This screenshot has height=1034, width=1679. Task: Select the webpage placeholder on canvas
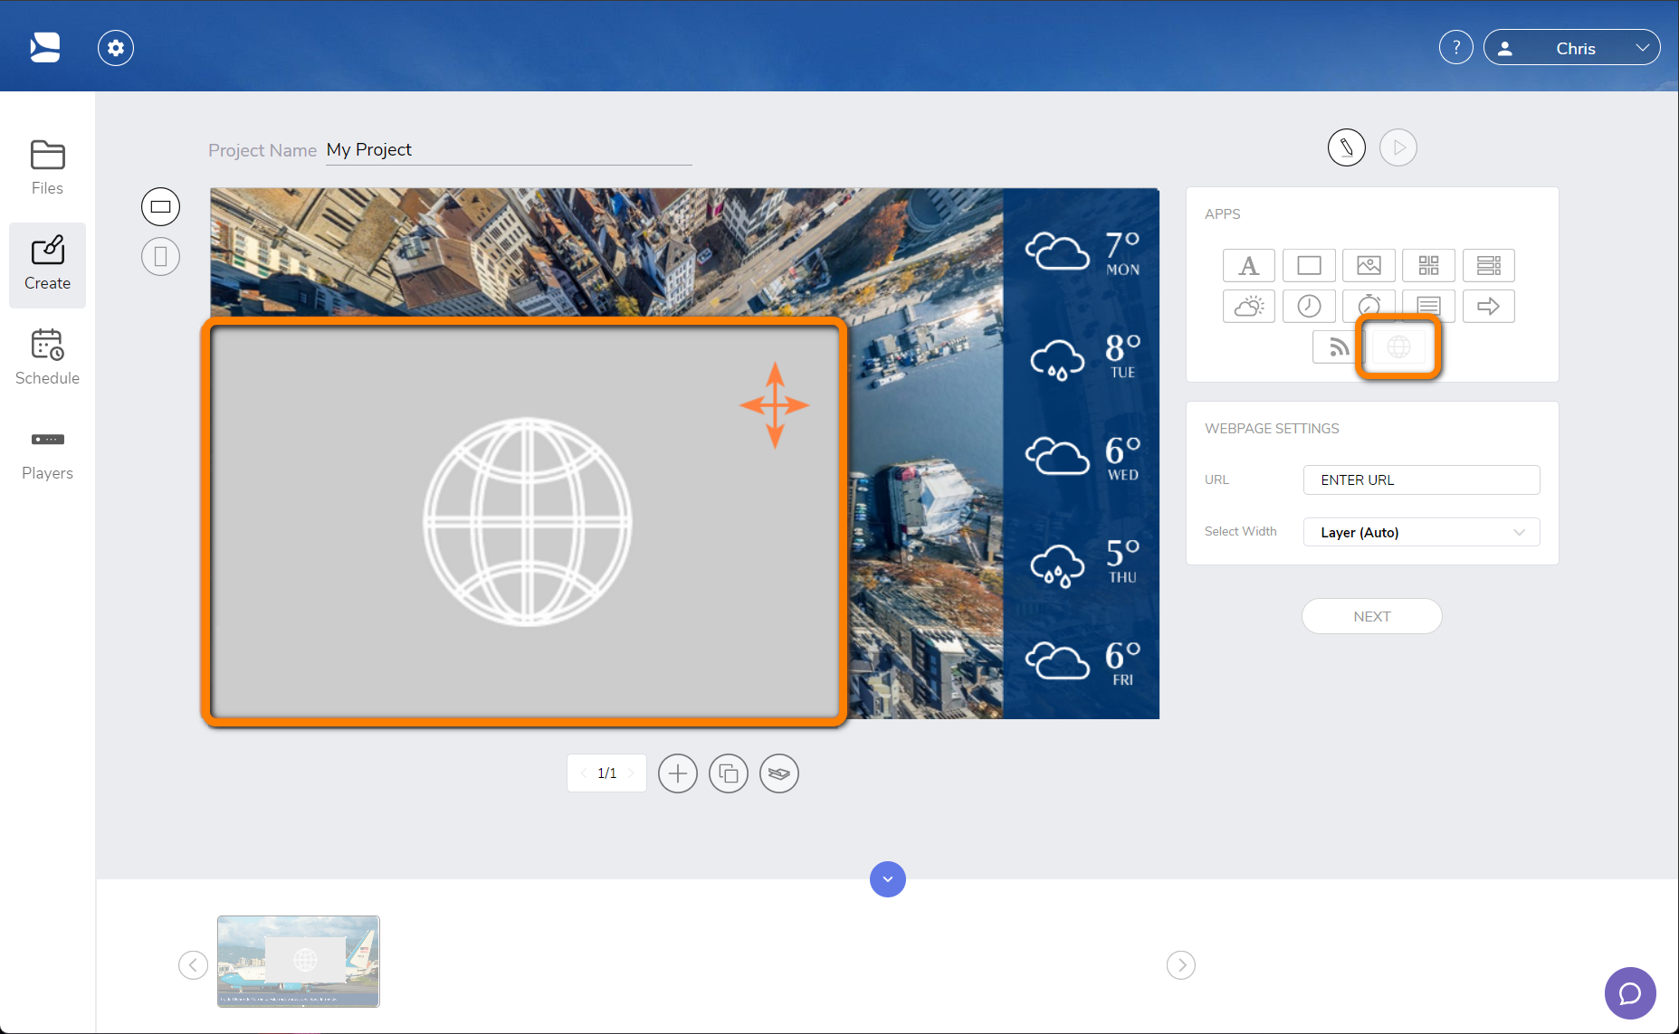[x=528, y=522]
